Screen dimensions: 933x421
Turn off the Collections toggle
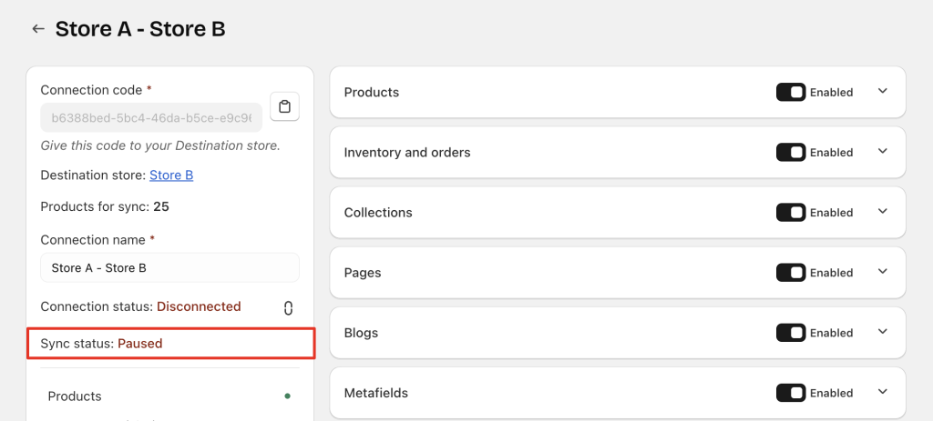791,213
